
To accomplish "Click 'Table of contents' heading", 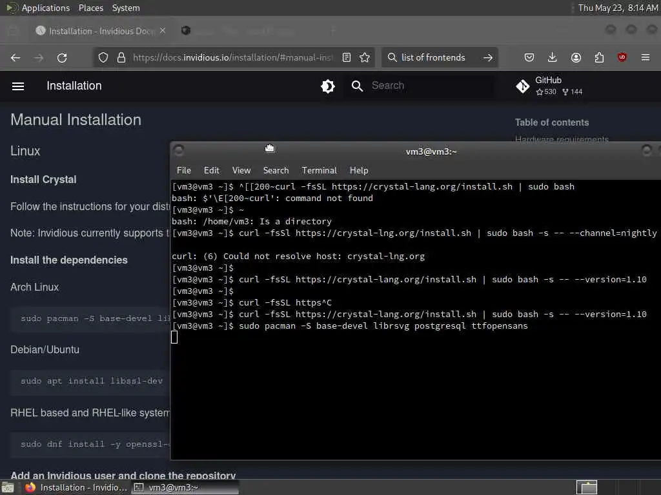I will point(552,122).
